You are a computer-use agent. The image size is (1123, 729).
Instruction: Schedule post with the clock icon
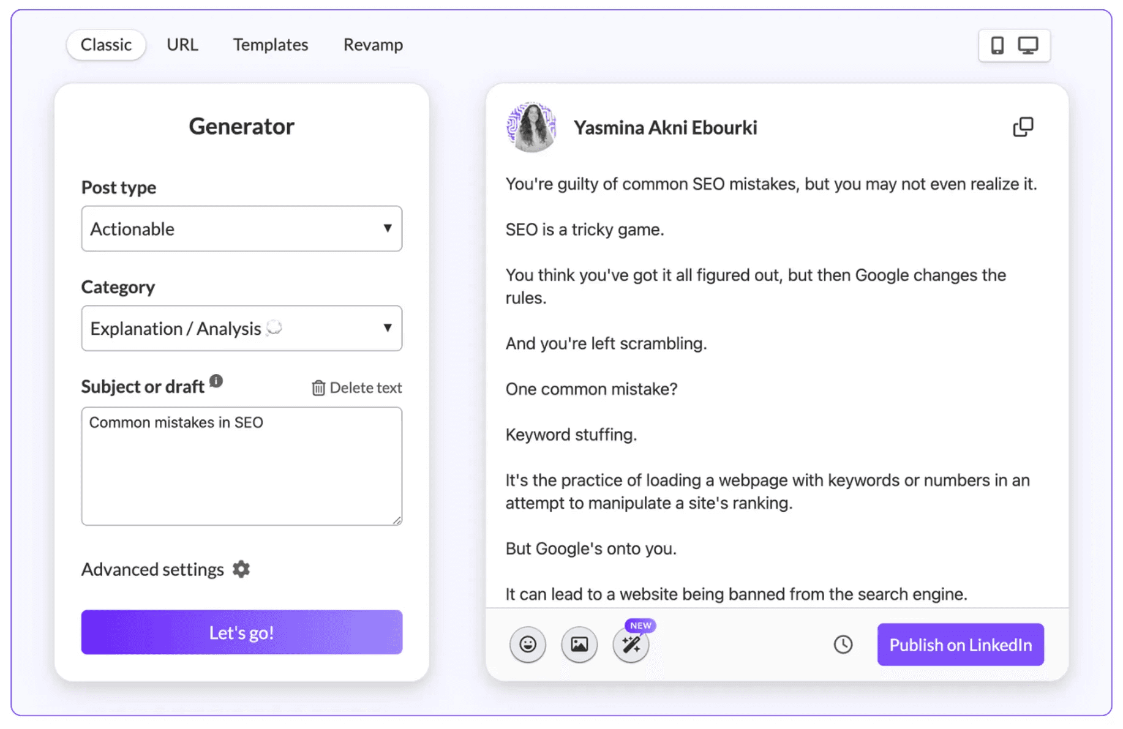tap(843, 644)
